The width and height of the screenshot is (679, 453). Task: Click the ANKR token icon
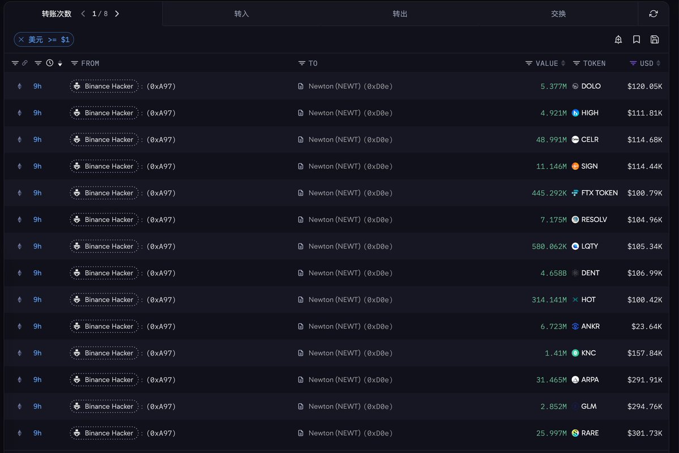pos(575,327)
